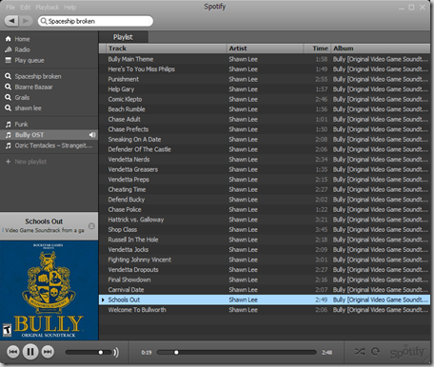Select the Fighting Johnny Vincent track
Viewport: 434px width, 367px height.
[x=265, y=260]
